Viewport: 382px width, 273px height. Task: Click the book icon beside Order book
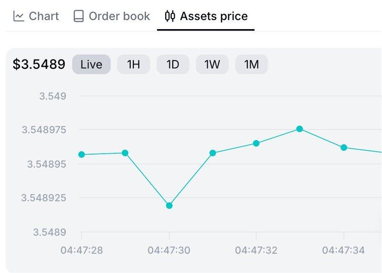(78, 16)
